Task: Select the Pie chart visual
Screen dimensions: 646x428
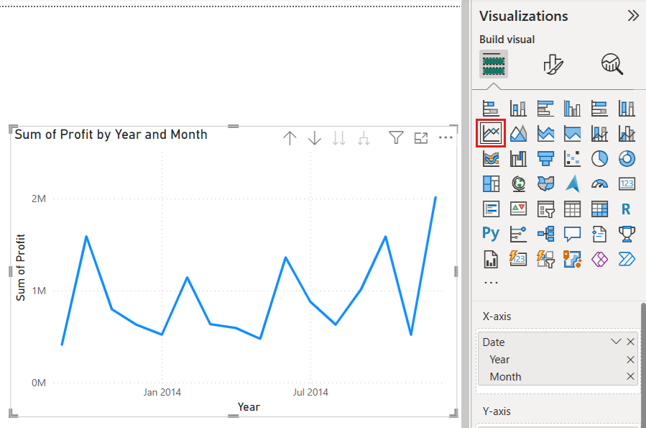Action: pyautogui.click(x=599, y=159)
